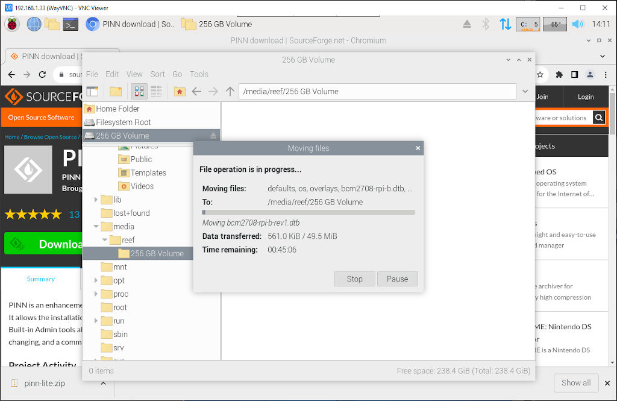Collapse the reef folder in the tree
617x401 pixels.
[x=105, y=240]
